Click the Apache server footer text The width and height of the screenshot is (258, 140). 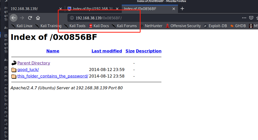click(x=66, y=88)
